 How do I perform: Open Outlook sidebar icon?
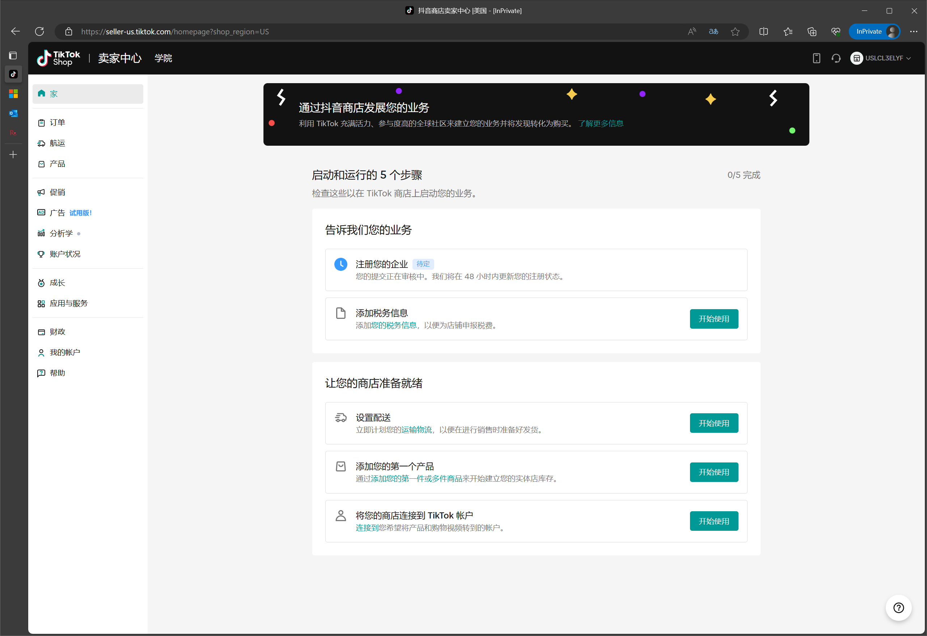point(13,113)
